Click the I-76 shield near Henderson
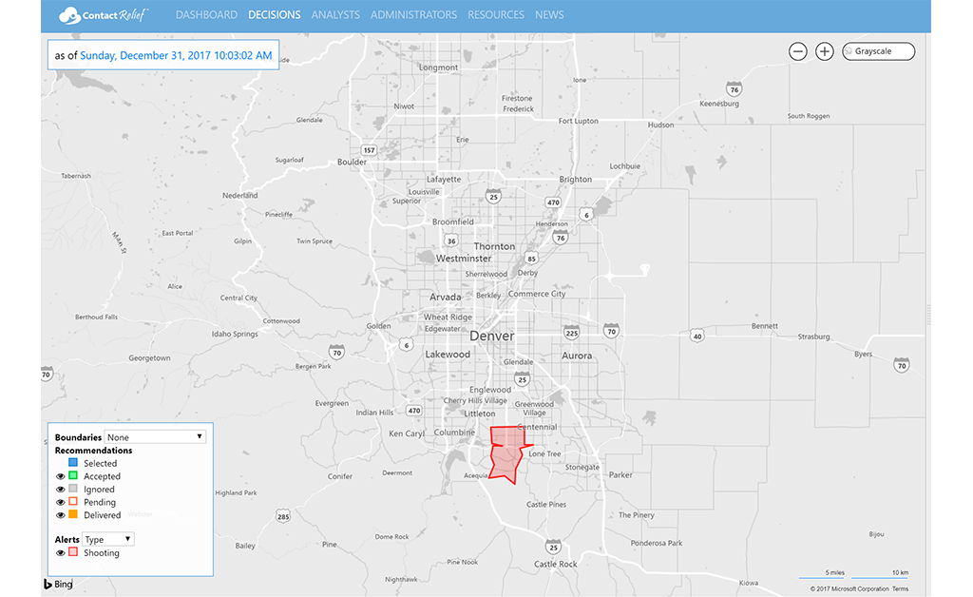This screenshot has width=973, height=597. [561, 238]
